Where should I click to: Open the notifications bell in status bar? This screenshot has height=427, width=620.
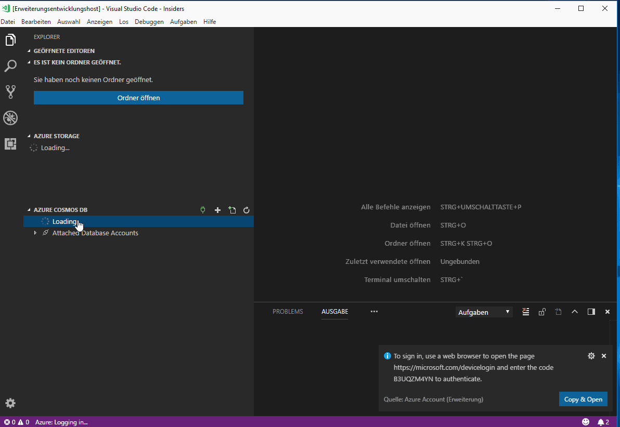tap(603, 422)
